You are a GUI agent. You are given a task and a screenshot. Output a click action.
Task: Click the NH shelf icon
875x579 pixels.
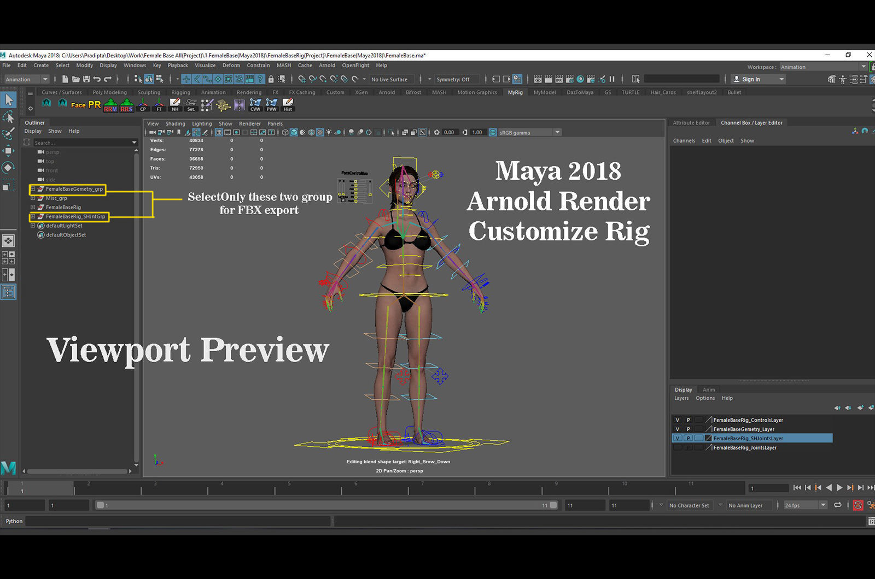[175, 105]
